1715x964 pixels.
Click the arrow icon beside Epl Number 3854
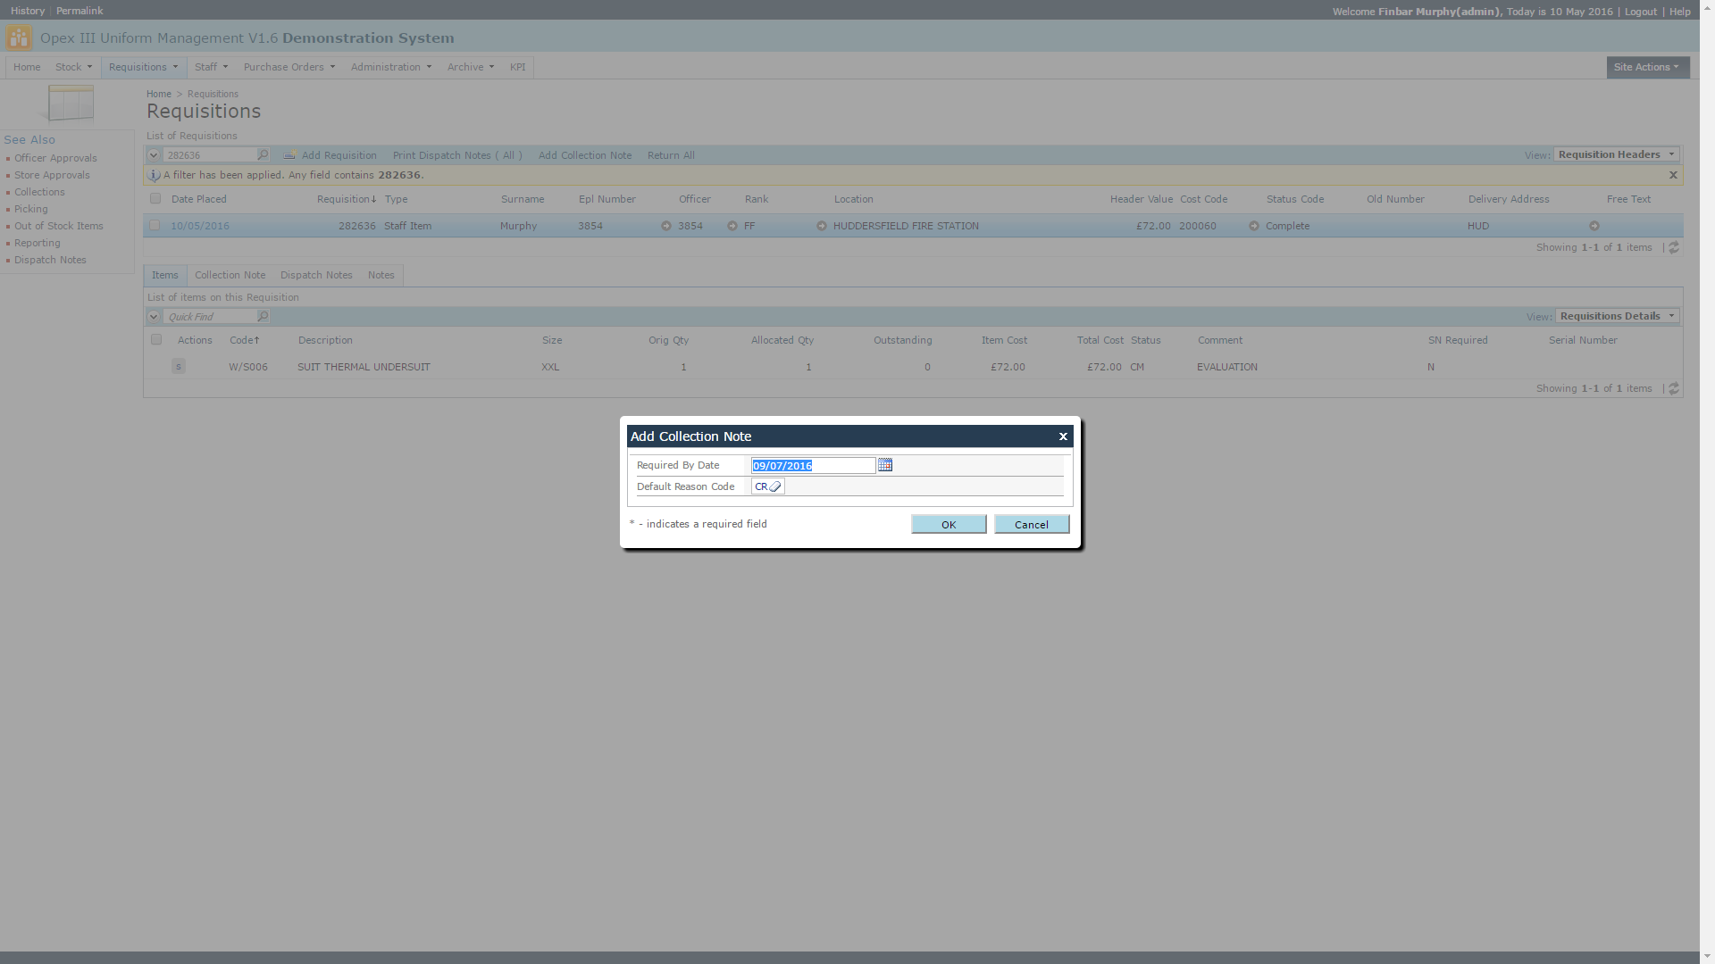666,227
